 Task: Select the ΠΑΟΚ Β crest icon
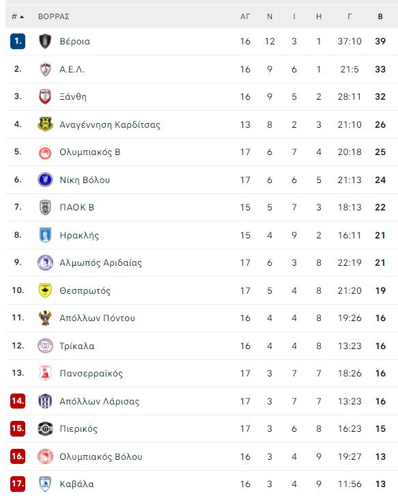(x=45, y=207)
